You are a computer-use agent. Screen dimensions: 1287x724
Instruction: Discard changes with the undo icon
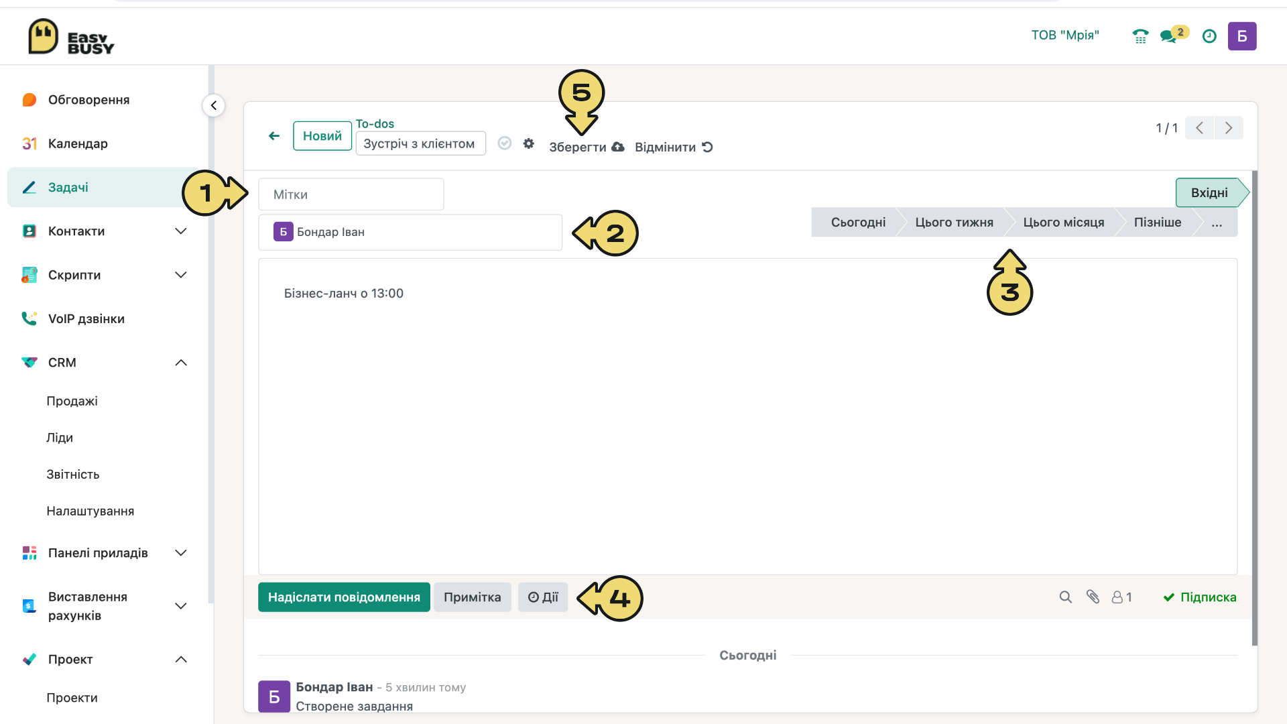[708, 147]
